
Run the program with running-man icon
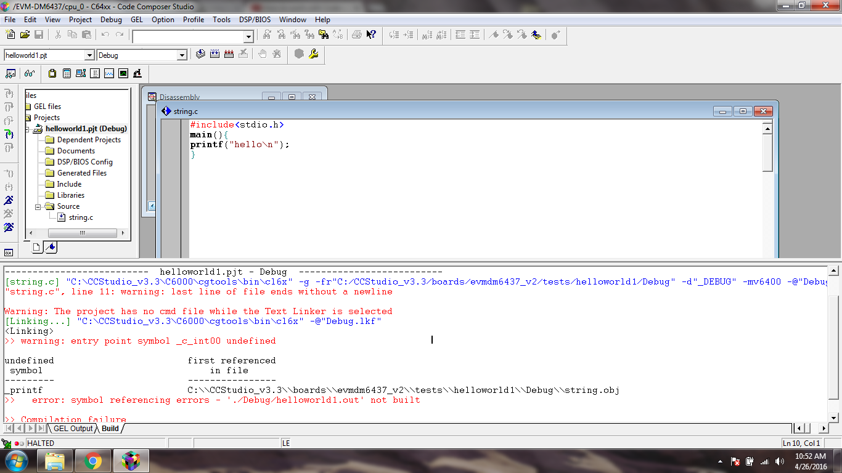tap(9, 200)
